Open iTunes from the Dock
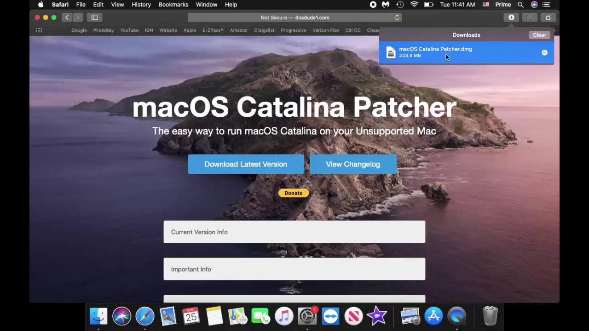Image resolution: width=589 pixels, height=331 pixels. point(284,316)
